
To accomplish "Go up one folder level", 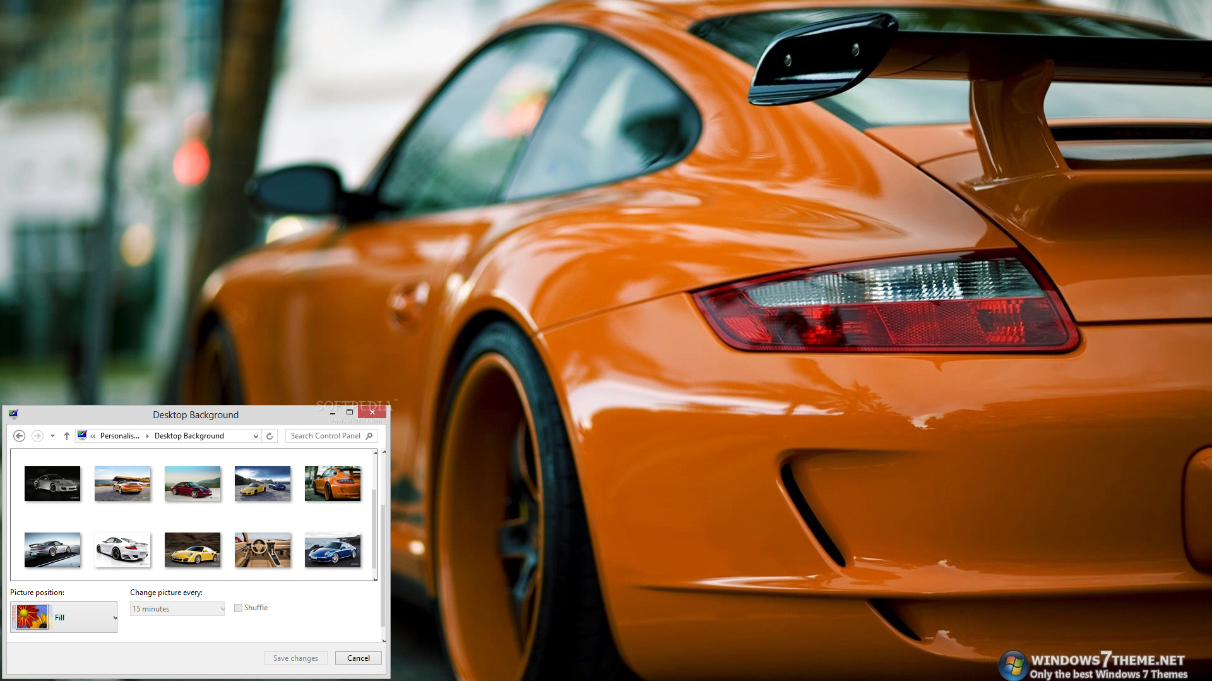I will (x=67, y=436).
